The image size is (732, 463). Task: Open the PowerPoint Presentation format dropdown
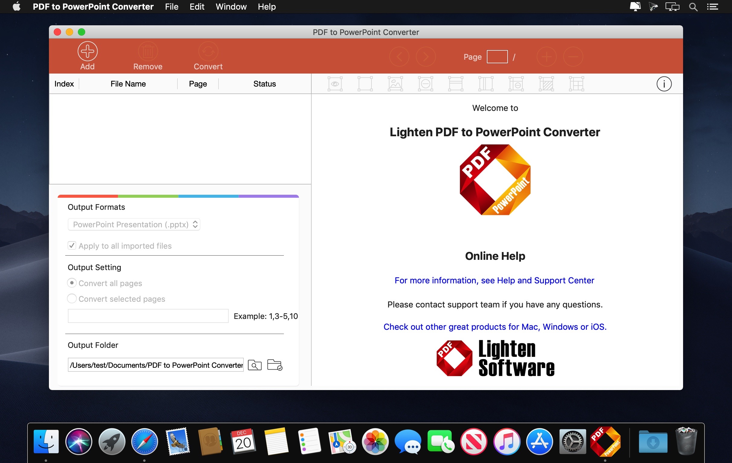pyautogui.click(x=134, y=225)
